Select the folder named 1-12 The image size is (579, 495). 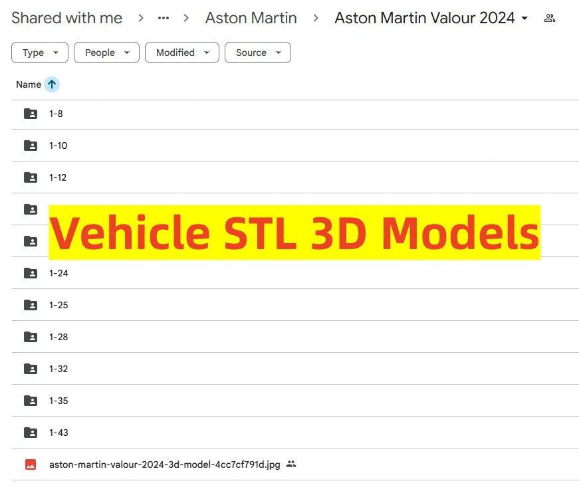[295, 177]
